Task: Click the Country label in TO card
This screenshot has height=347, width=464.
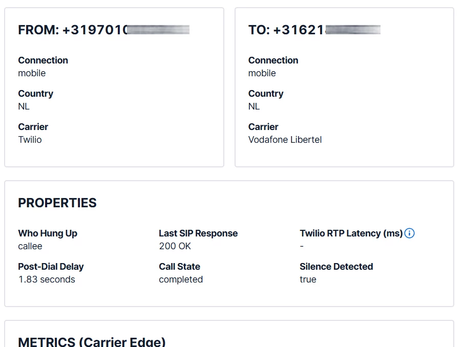Action: click(x=266, y=94)
